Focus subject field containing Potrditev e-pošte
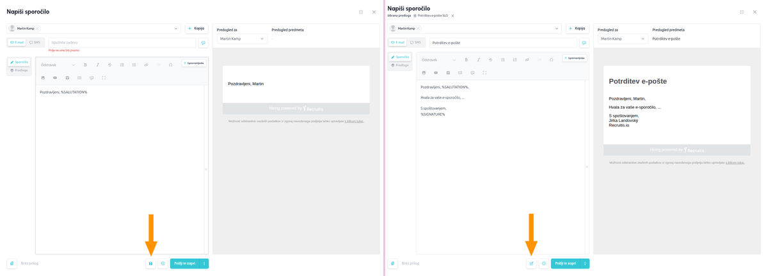Screen dimensions: 768x276 [503, 43]
